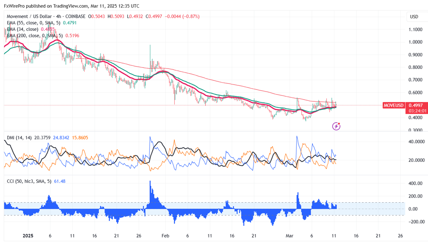
Task: Select the CCI (50, hlc3, SMA, 5) legend
Action: [x=29, y=181]
